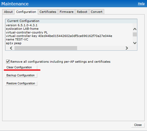
Task: Click the Restore Configuration button
Action: (21, 84)
